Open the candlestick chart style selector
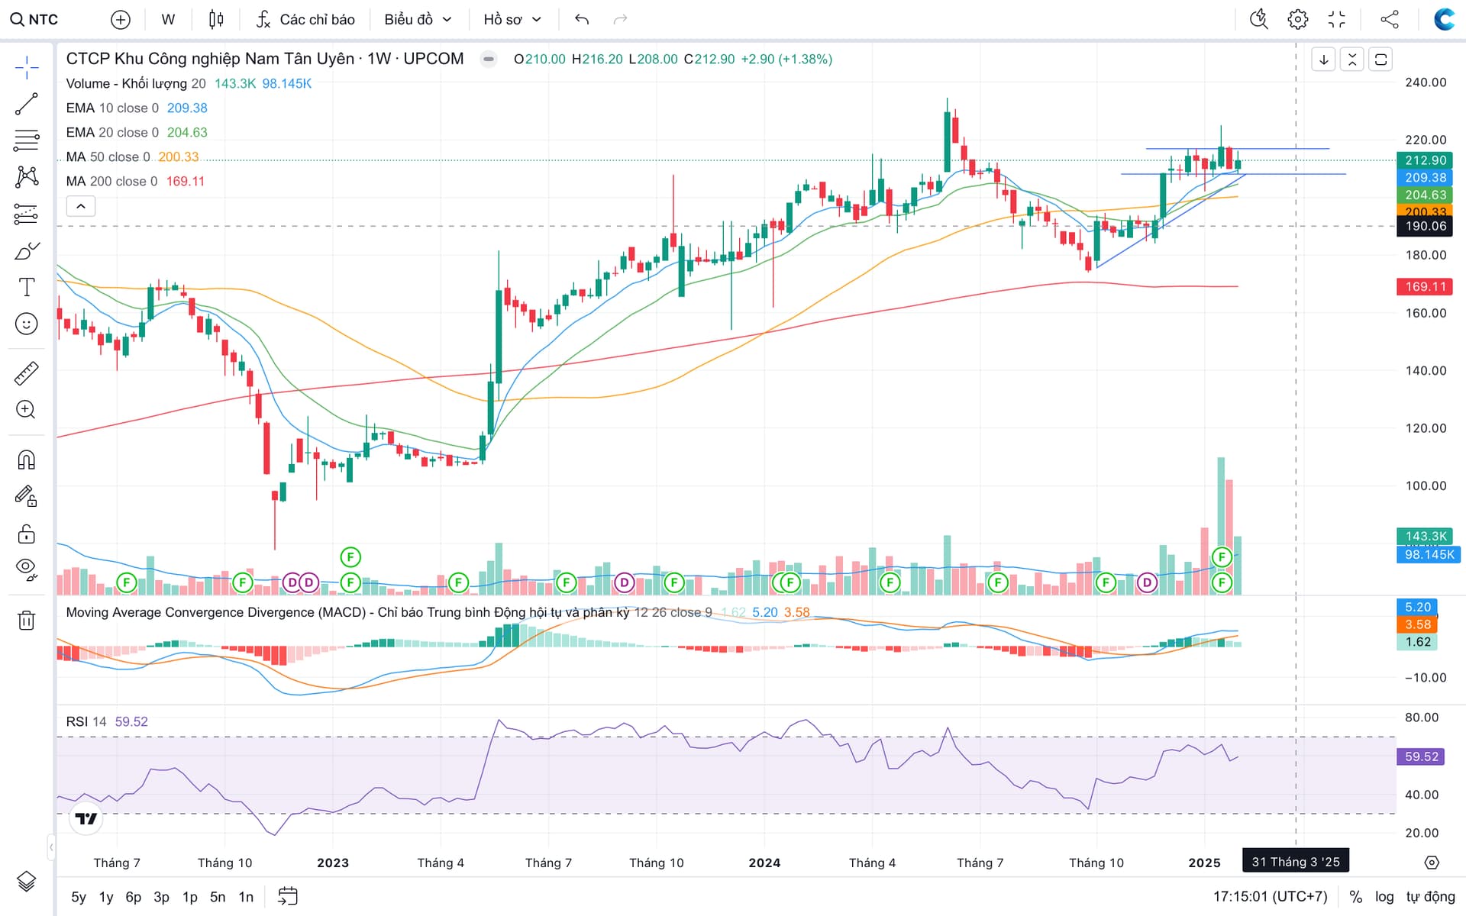The width and height of the screenshot is (1466, 916). [x=216, y=19]
